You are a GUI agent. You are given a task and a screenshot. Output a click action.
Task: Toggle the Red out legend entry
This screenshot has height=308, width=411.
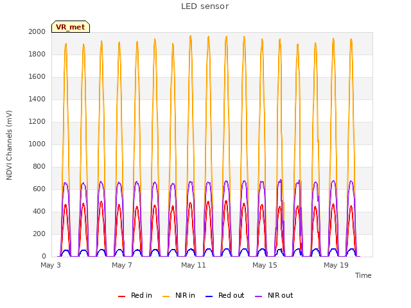225,295
